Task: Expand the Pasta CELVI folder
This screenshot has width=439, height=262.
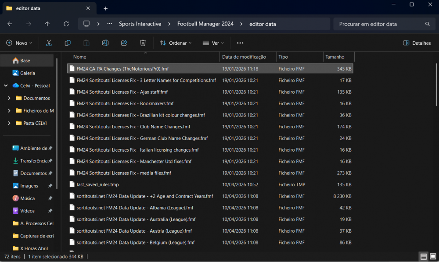Action: (x=9, y=123)
